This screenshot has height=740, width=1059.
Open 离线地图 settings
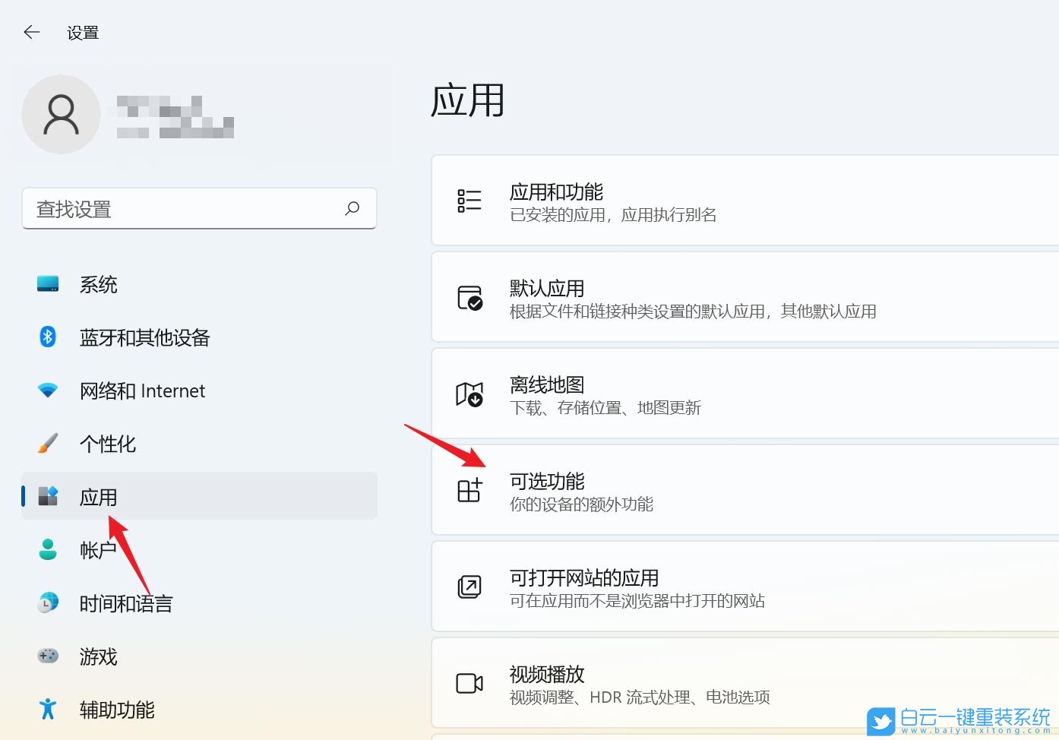pyautogui.click(x=744, y=394)
